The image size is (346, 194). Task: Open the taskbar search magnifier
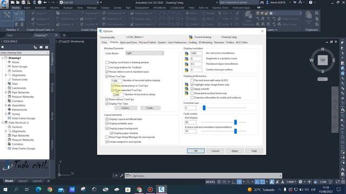click(16, 189)
